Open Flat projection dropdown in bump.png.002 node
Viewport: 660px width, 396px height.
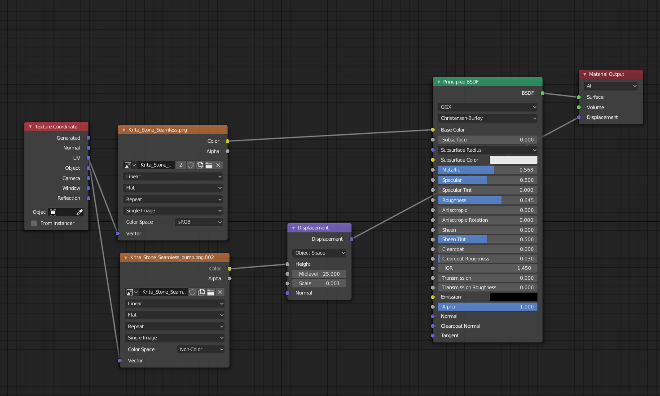(175, 315)
